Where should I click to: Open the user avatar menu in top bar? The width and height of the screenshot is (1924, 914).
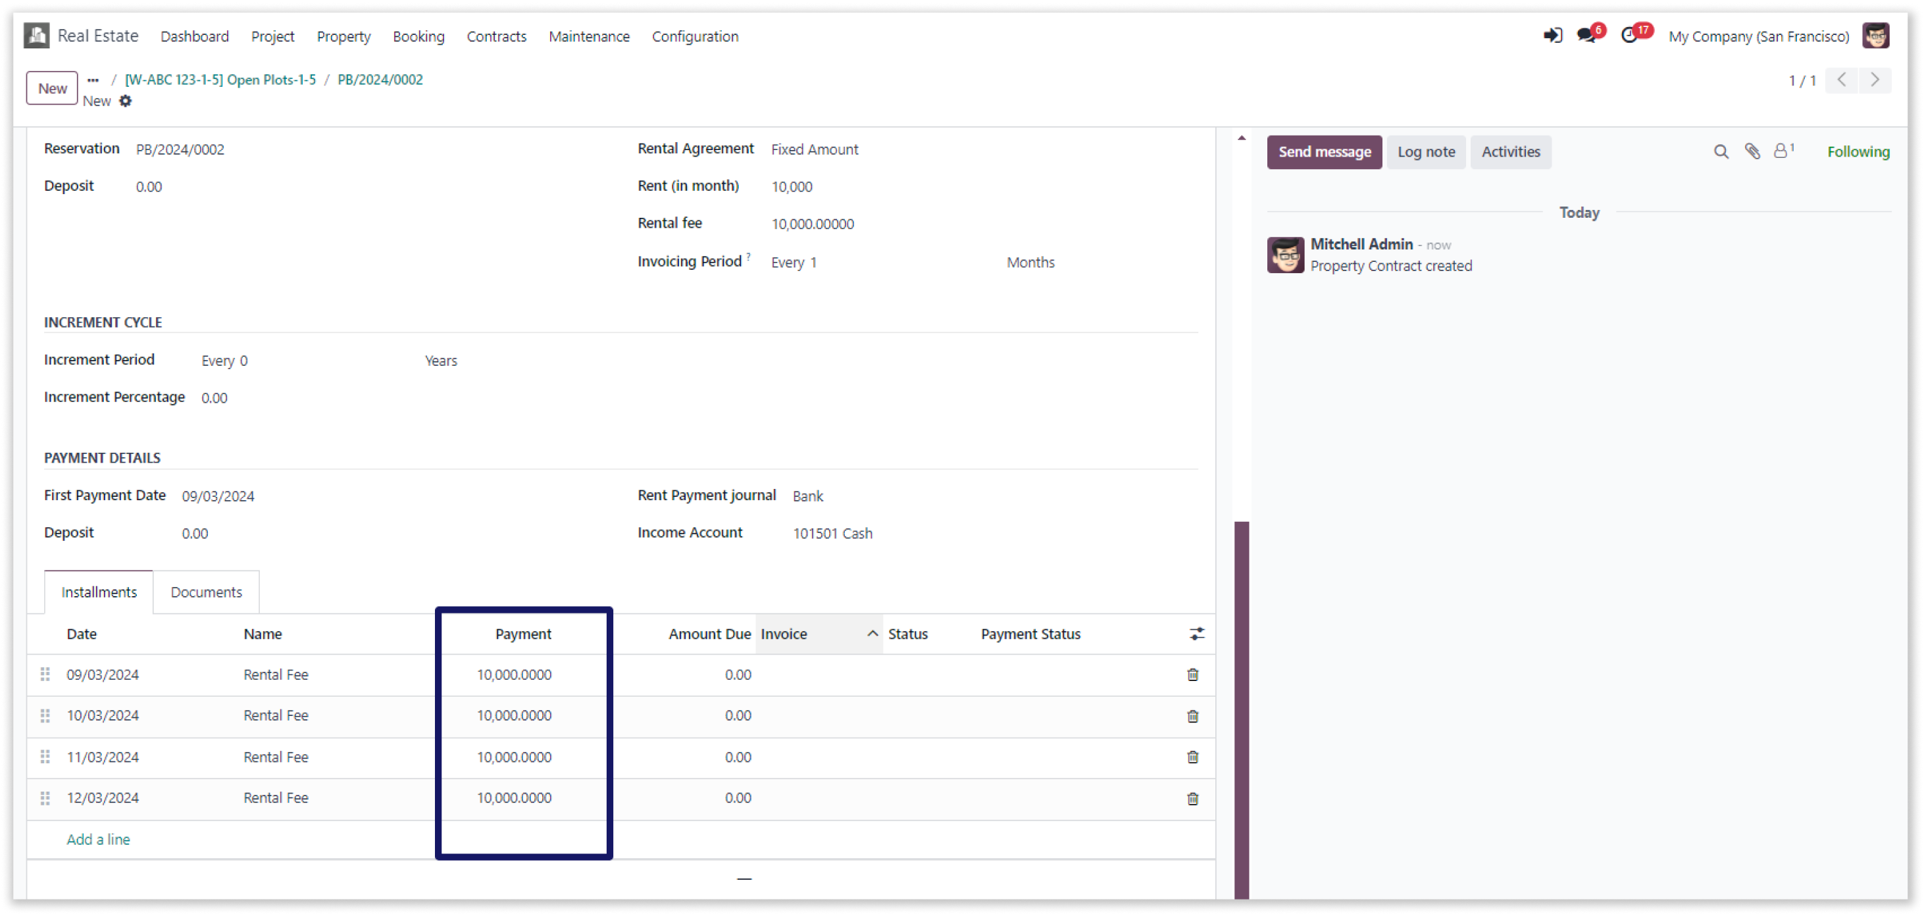(1875, 35)
